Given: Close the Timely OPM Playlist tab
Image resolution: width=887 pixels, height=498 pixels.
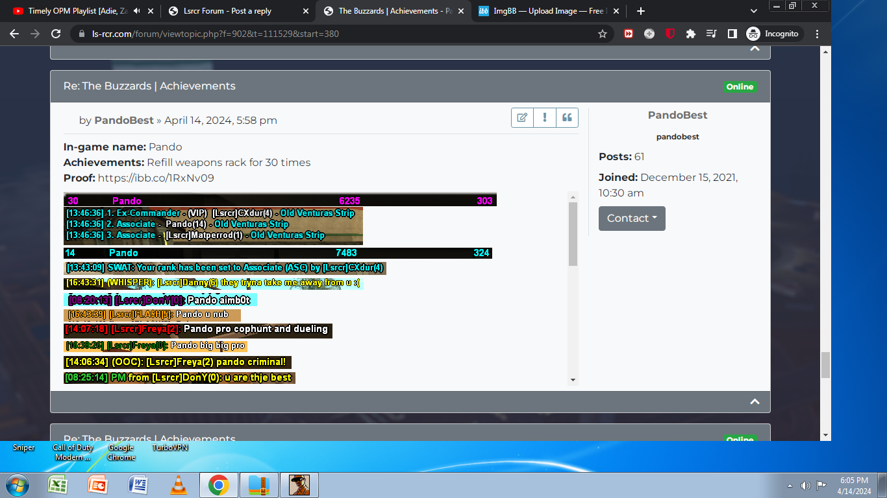Looking at the screenshot, I should (151, 11).
